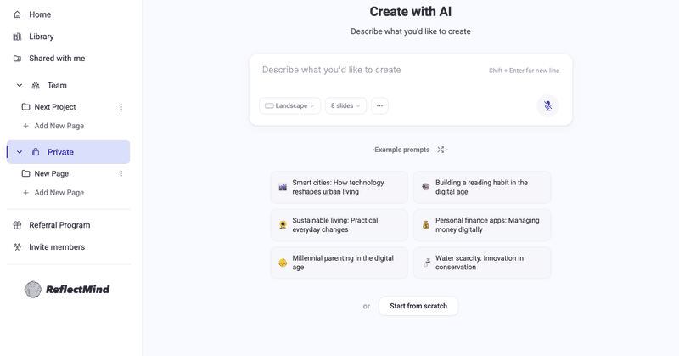Choose Smart cities example prompt
The image size is (679, 356).
click(339, 187)
